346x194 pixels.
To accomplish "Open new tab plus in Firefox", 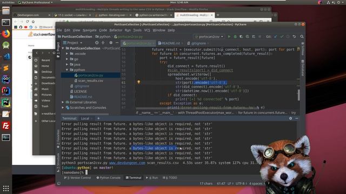I will (218, 15).
